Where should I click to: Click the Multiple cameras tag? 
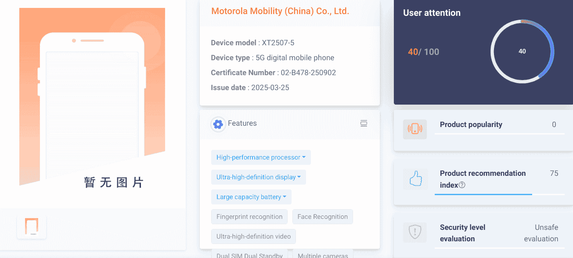point(322,254)
